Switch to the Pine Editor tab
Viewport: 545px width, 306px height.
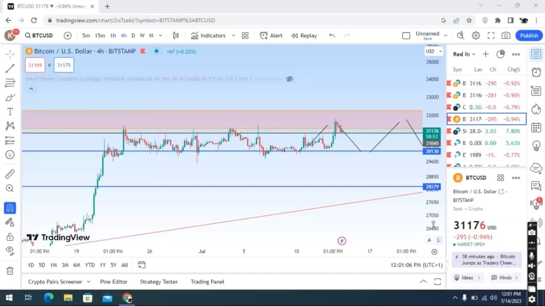(113, 281)
